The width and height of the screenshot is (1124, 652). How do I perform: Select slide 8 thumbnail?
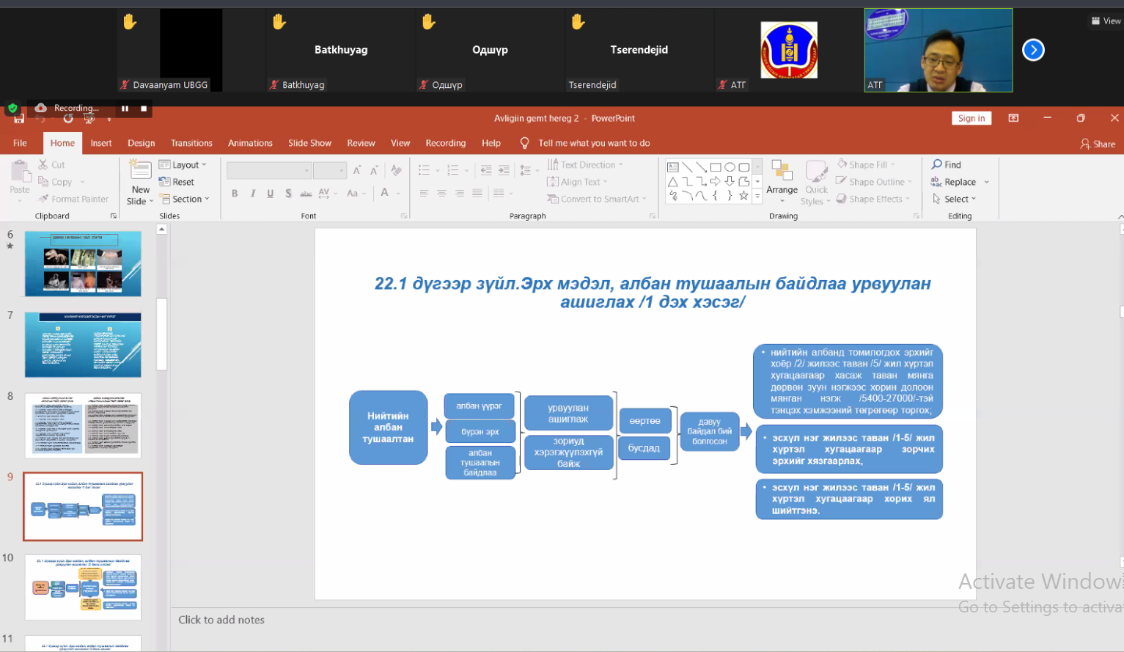[83, 425]
